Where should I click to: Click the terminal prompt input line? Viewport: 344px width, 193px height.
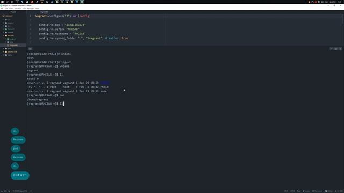pos(46,103)
